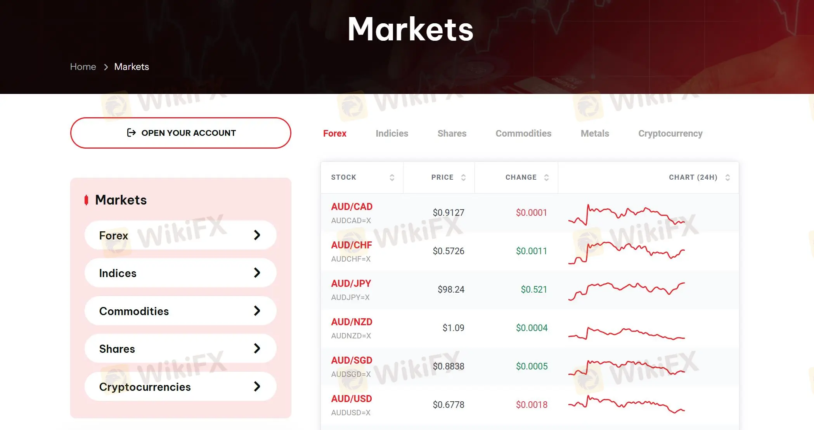Expand the Cryptocurrencies category
This screenshot has height=430, width=814.
tap(181, 387)
